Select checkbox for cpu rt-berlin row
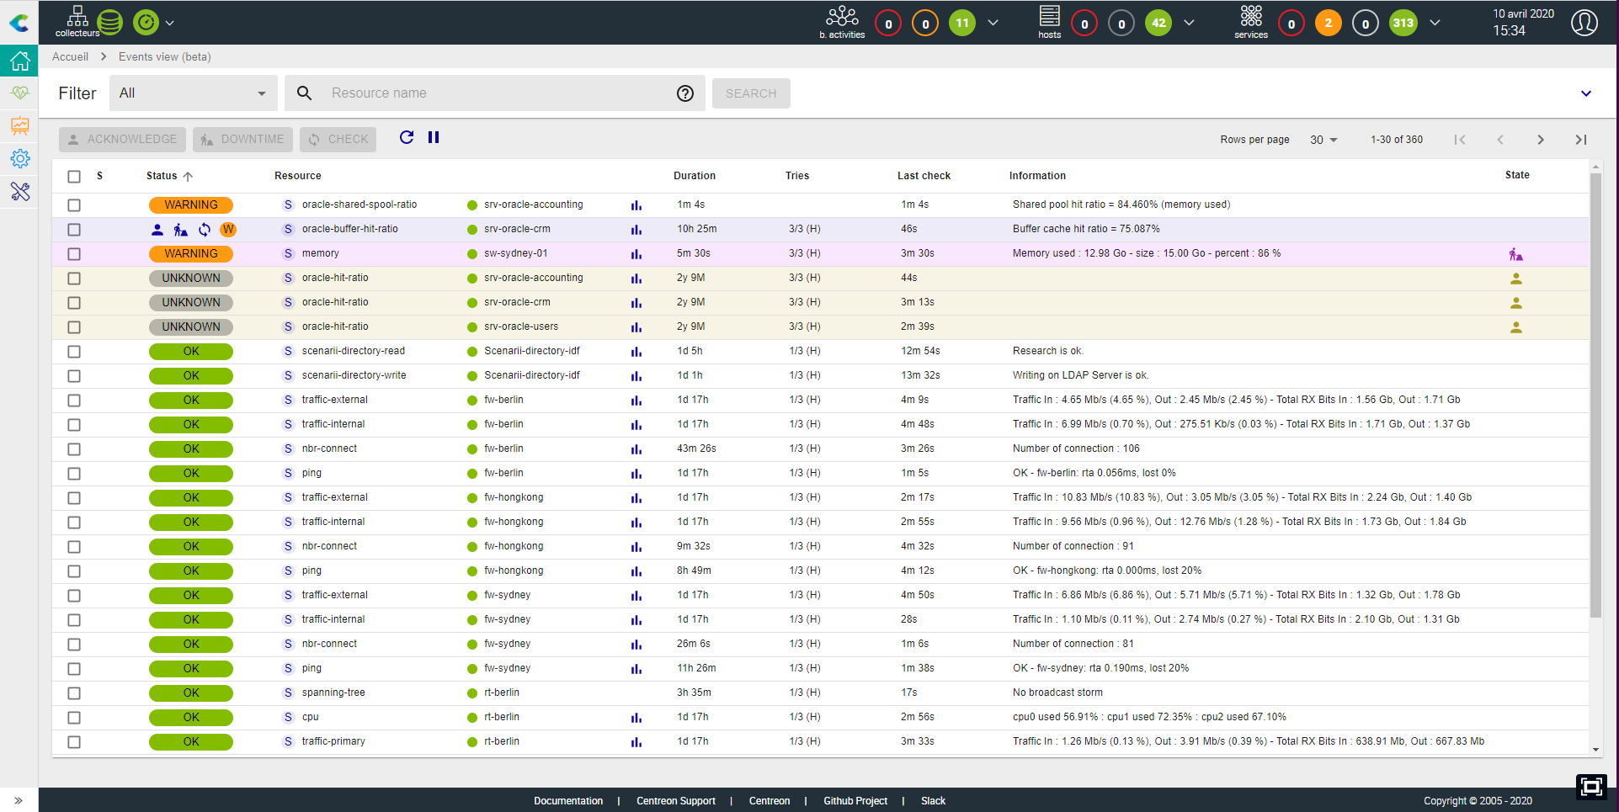Image resolution: width=1619 pixels, height=812 pixels. (x=74, y=718)
